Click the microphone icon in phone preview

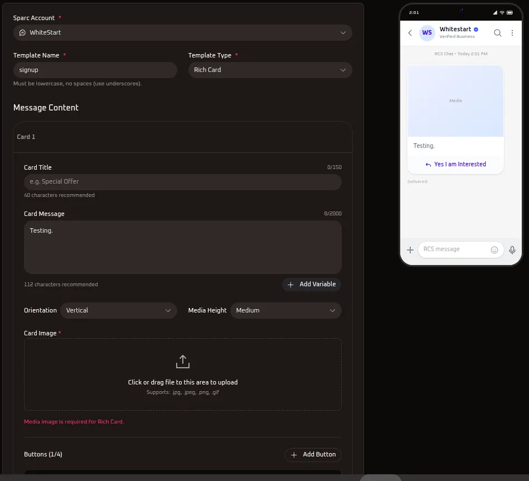512,250
